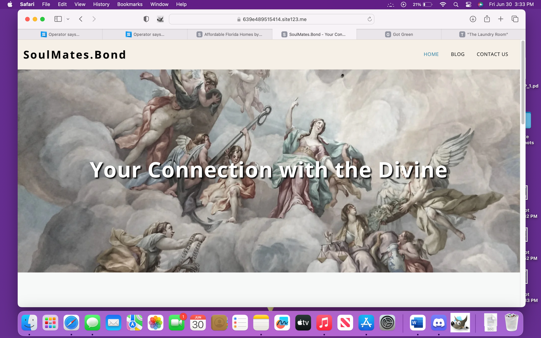Open Control Center
The image size is (541, 338).
point(469,4)
